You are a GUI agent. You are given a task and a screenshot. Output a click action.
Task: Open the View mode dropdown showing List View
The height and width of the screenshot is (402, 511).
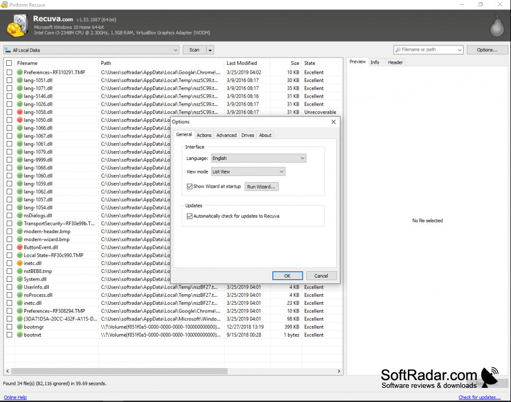pos(248,171)
